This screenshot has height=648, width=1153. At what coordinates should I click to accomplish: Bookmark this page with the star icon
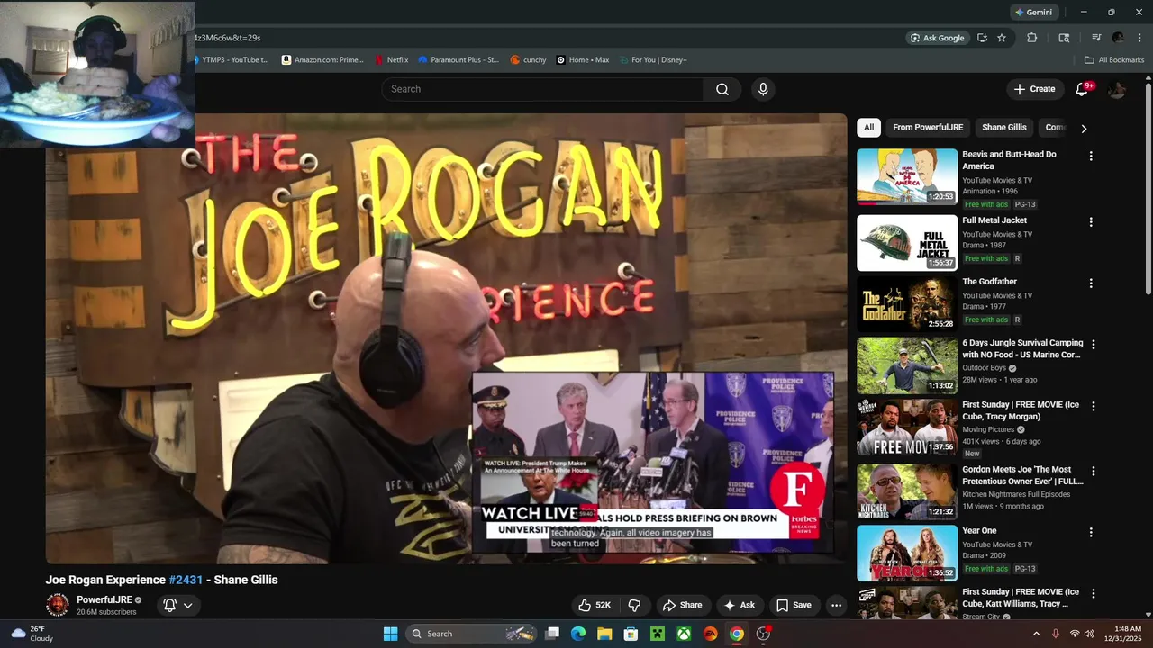(1002, 38)
